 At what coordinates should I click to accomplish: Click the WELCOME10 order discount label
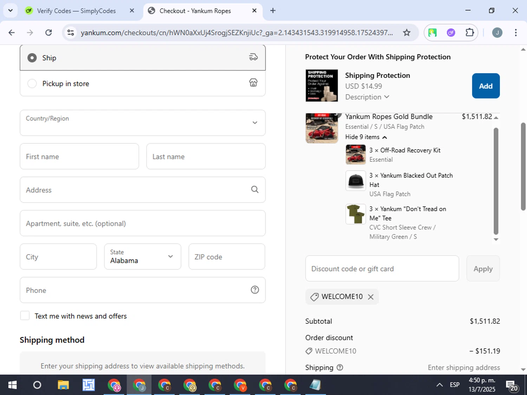pyautogui.click(x=336, y=351)
